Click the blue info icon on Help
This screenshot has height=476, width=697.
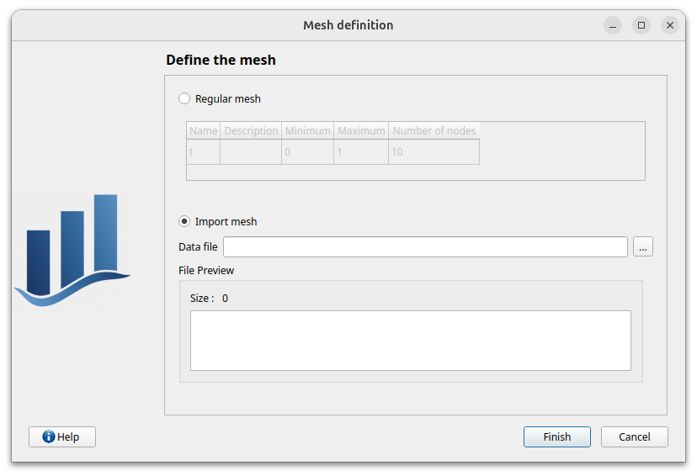[49, 436]
